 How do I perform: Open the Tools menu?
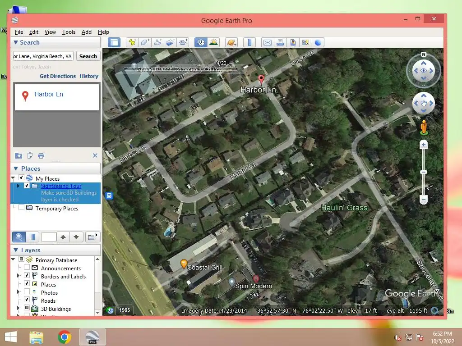[x=69, y=32]
